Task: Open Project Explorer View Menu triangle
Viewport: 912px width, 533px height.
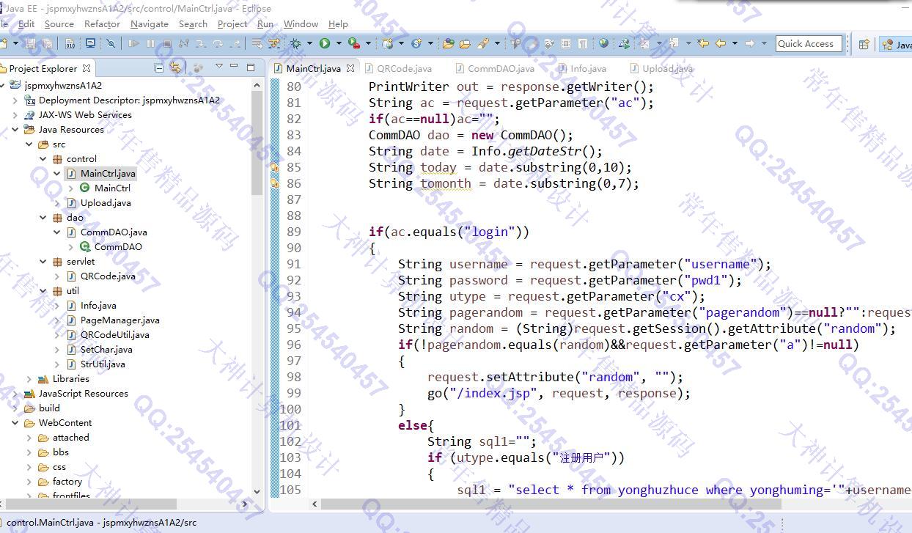Action: click(218, 67)
